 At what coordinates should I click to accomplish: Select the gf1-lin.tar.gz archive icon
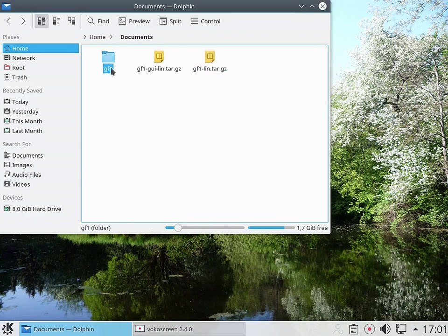pos(210,56)
